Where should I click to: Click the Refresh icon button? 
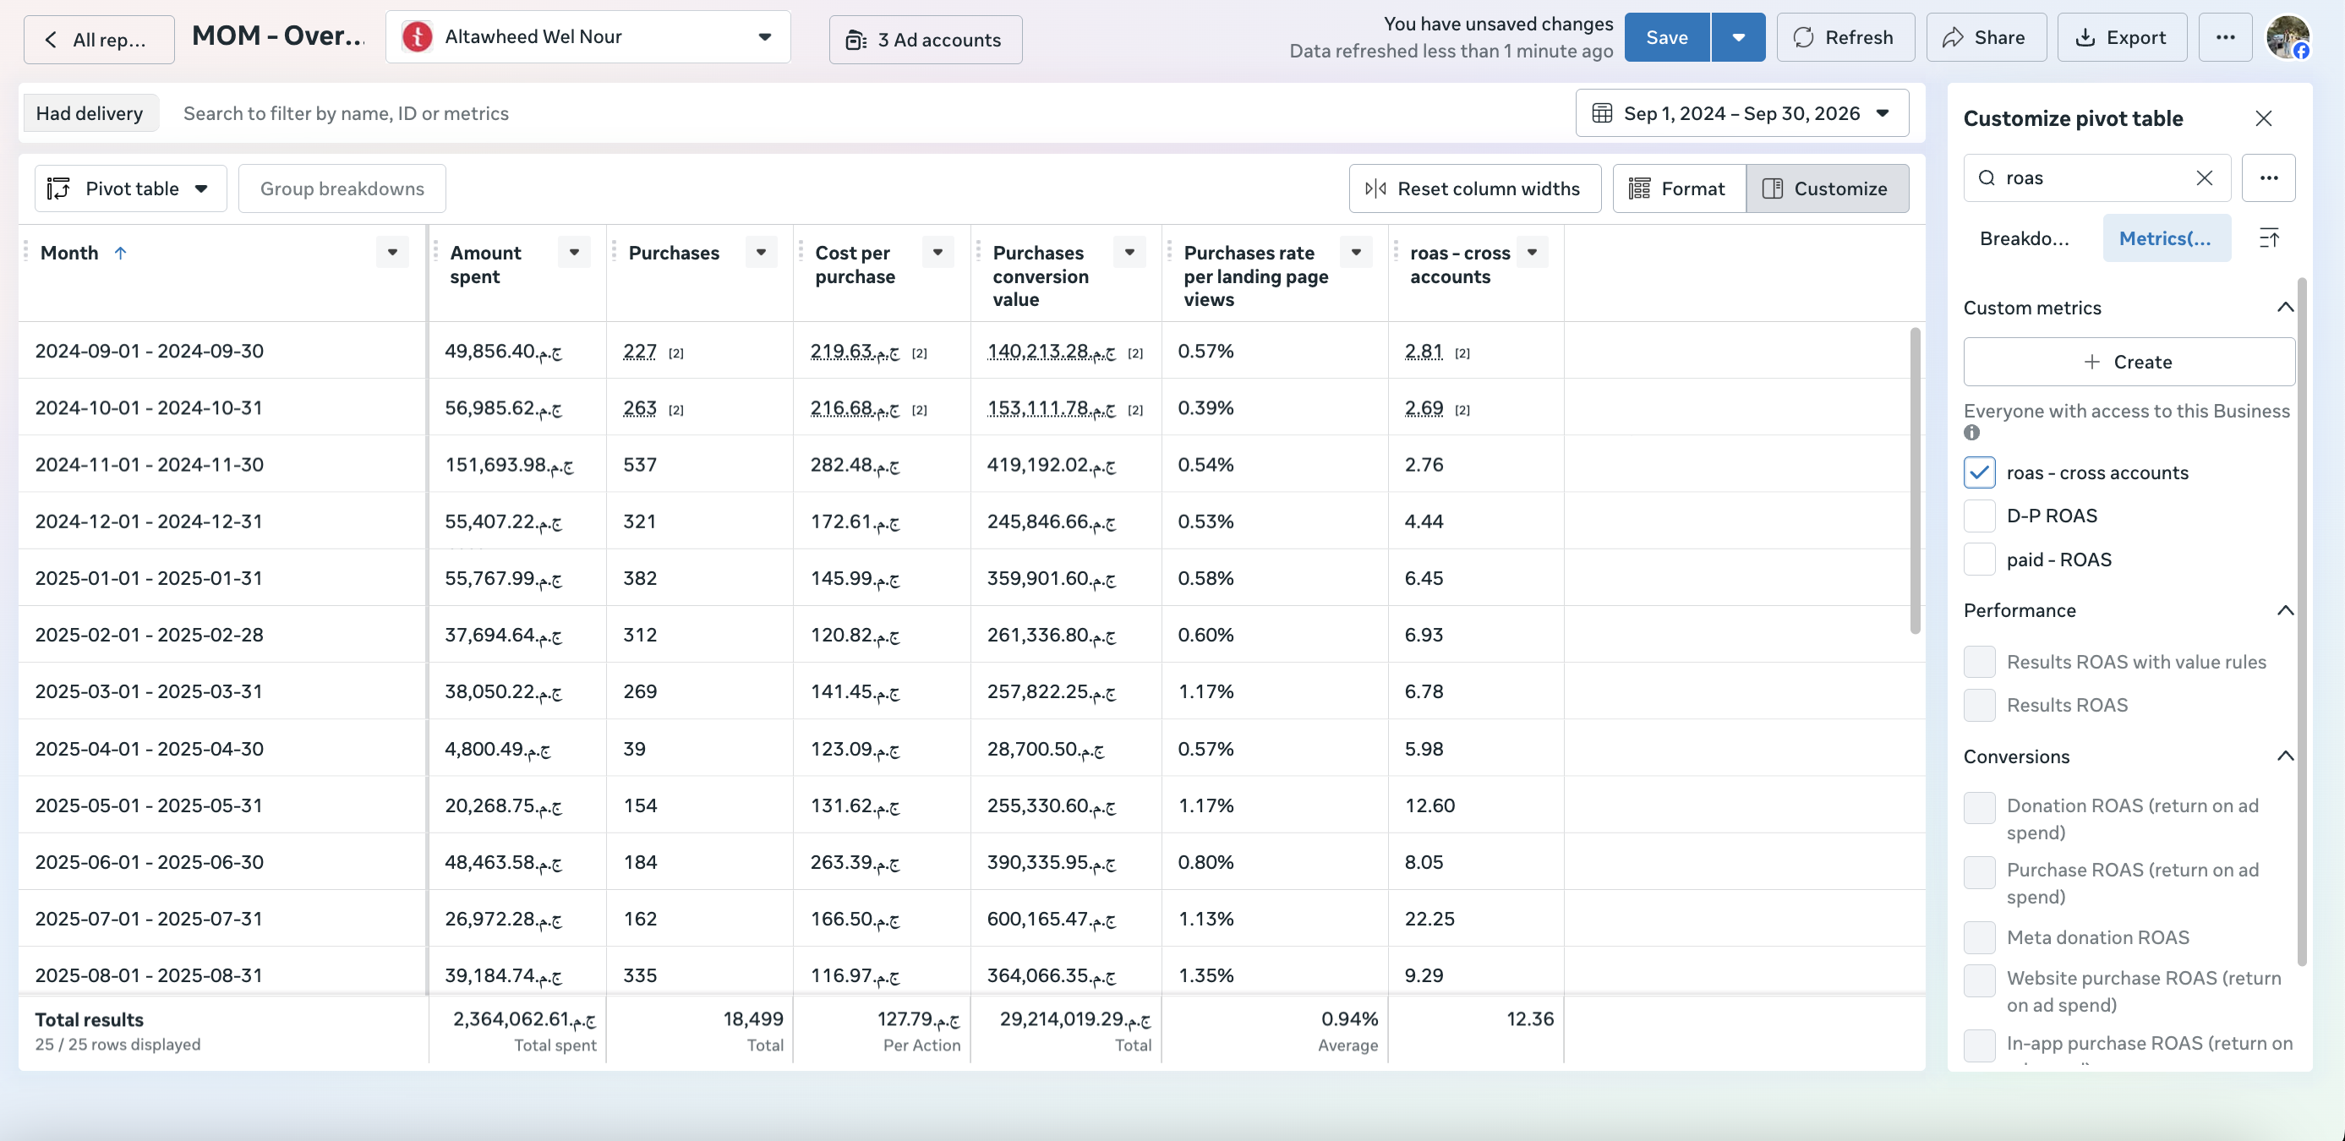coord(1845,37)
